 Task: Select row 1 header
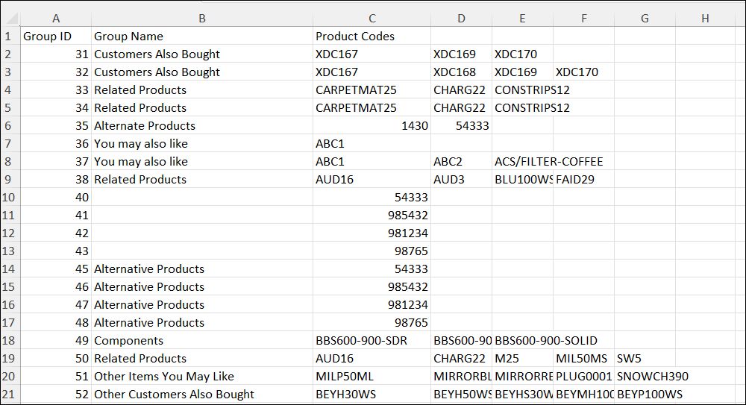(10, 36)
